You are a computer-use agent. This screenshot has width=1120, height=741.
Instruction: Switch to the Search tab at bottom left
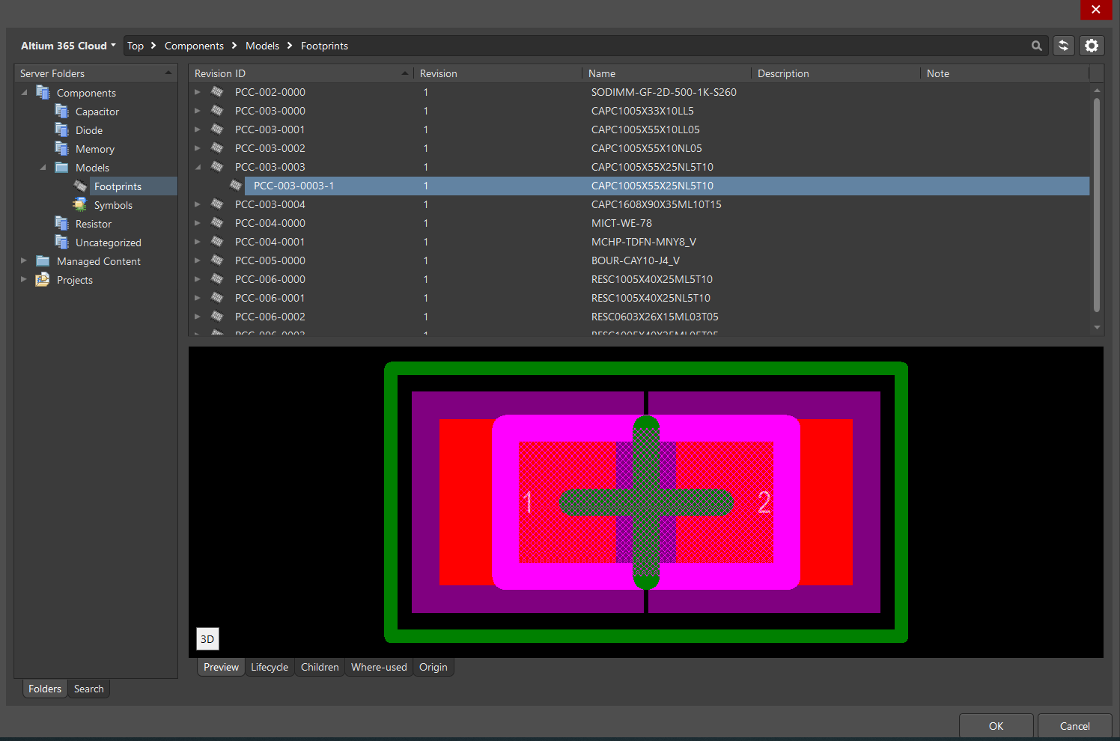(x=88, y=688)
